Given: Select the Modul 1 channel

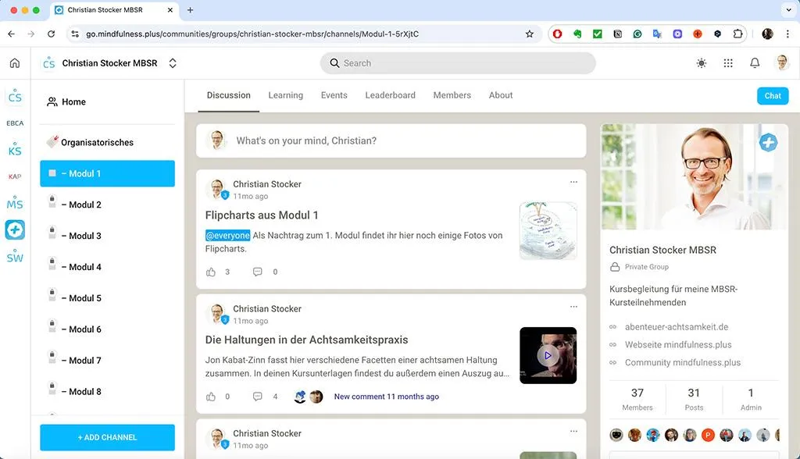Looking at the screenshot, I should [x=108, y=173].
